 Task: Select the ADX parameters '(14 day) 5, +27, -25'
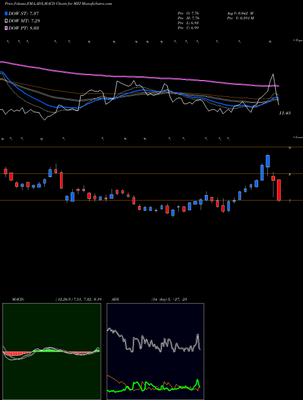[169, 299]
